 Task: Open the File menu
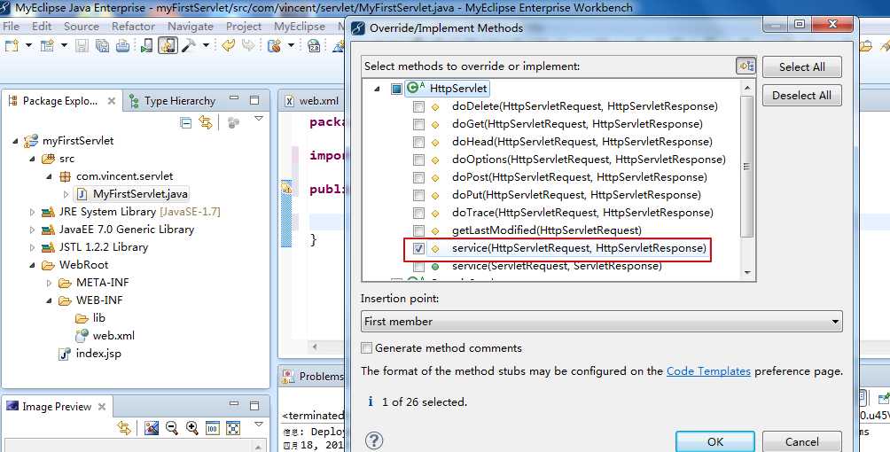tap(12, 26)
